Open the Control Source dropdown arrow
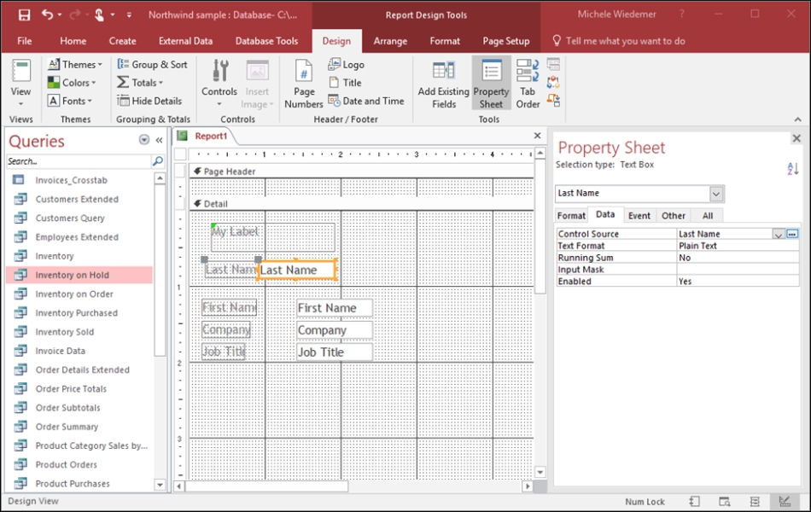 778,235
